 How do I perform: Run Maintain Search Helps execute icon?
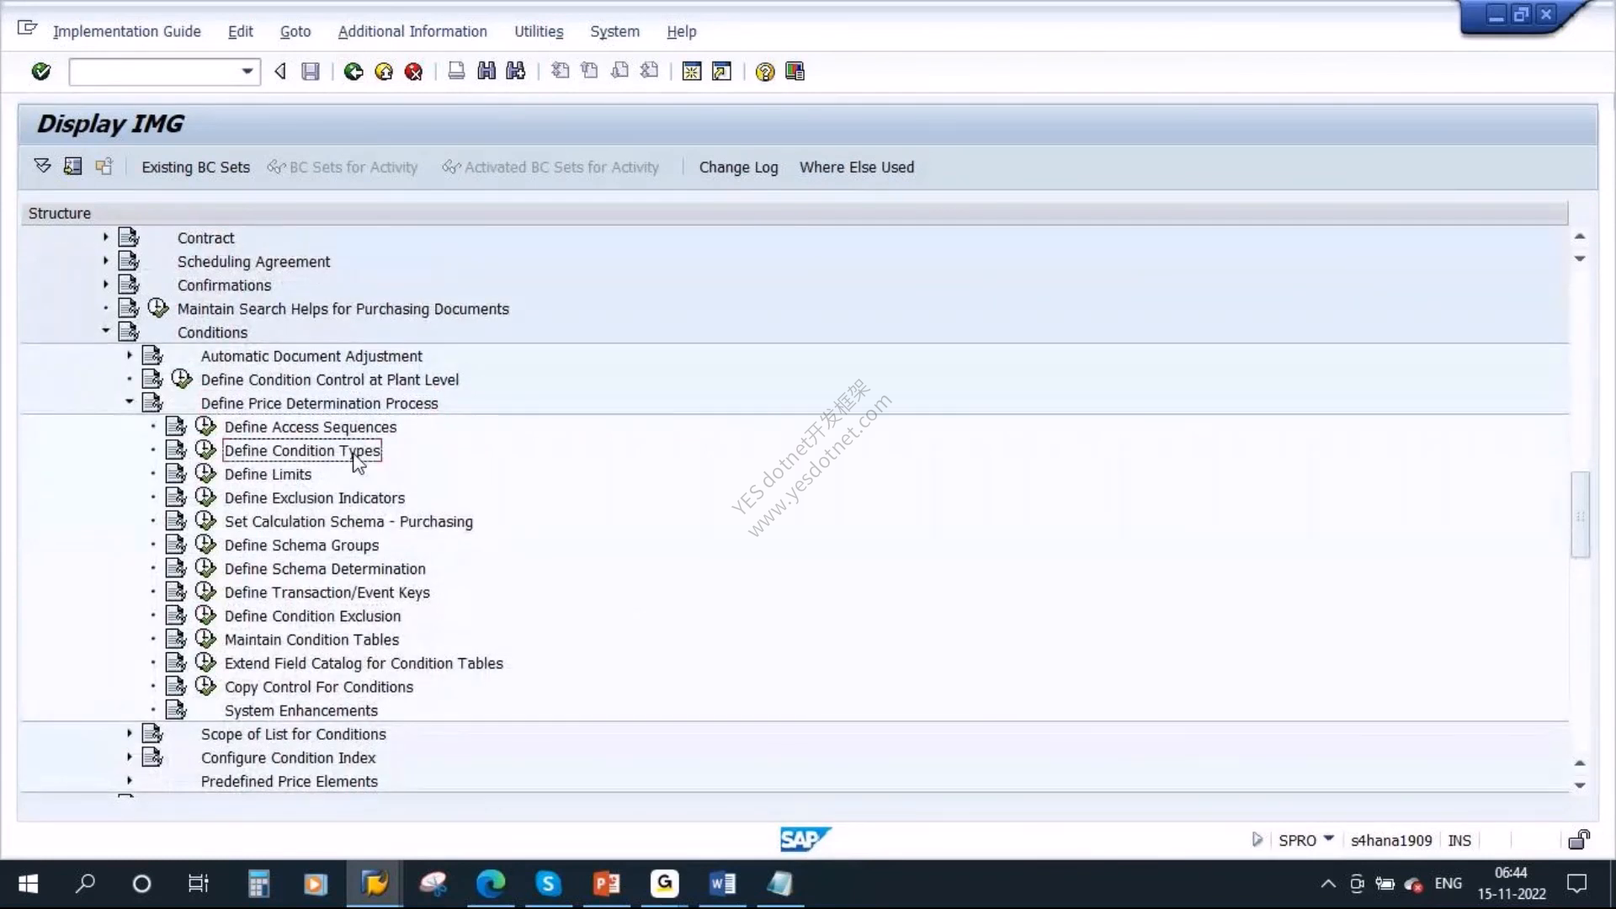point(158,308)
